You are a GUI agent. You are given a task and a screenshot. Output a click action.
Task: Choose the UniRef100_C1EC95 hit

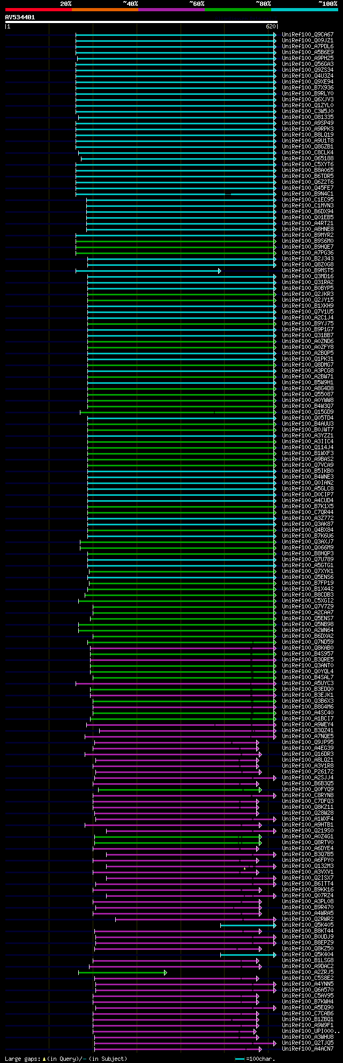[x=308, y=200]
